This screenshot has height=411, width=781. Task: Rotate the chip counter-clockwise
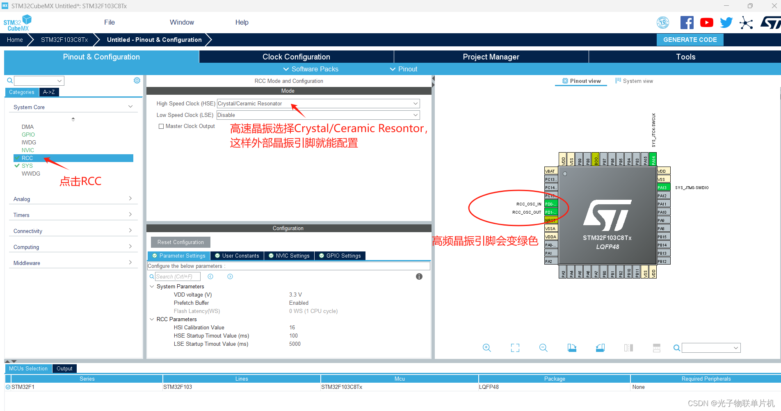pos(600,348)
